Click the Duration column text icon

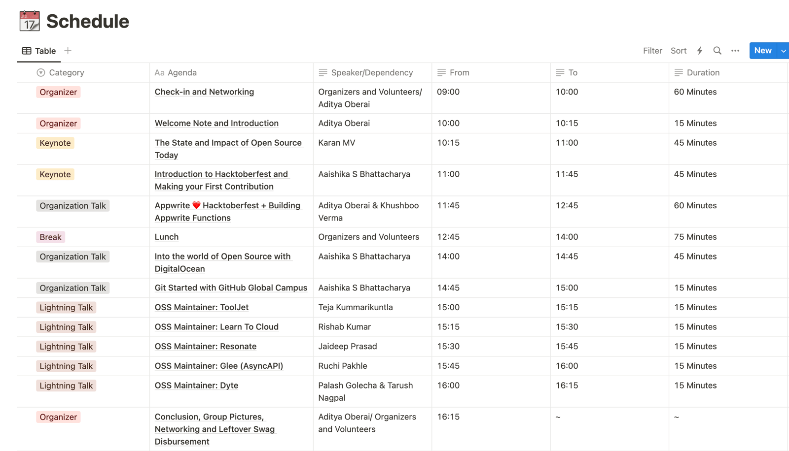point(679,73)
